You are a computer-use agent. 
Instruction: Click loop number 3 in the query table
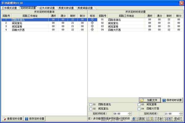click(x=6, y=26)
